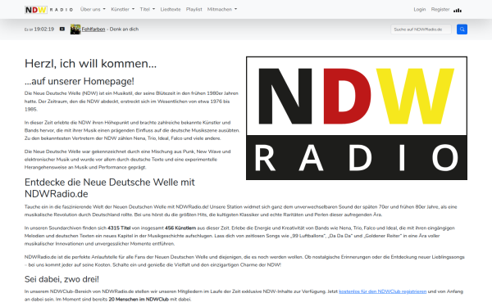Click the video play icon next to time
492x307 pixels.
tap(62, 29)
